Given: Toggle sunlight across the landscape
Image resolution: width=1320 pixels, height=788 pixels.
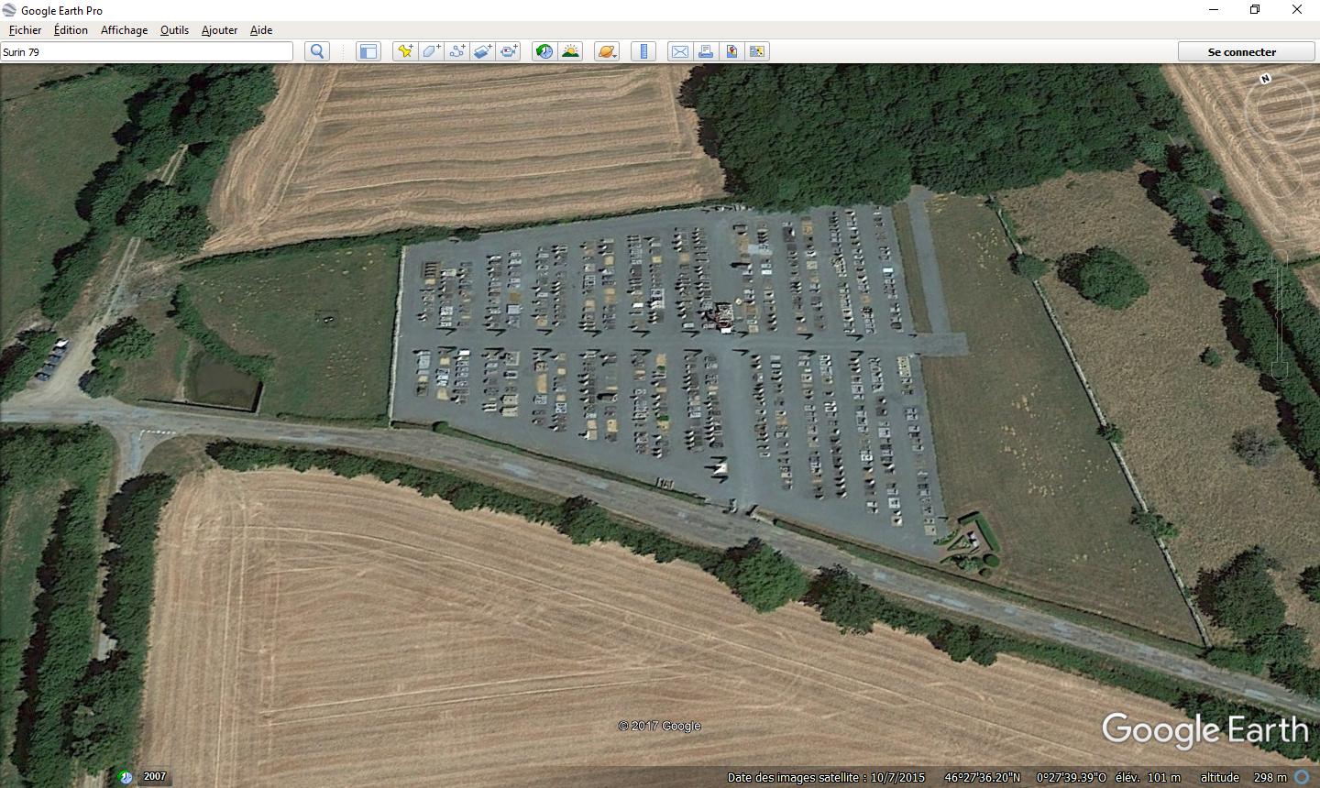Looking at the screenshot, I should 570,51.
